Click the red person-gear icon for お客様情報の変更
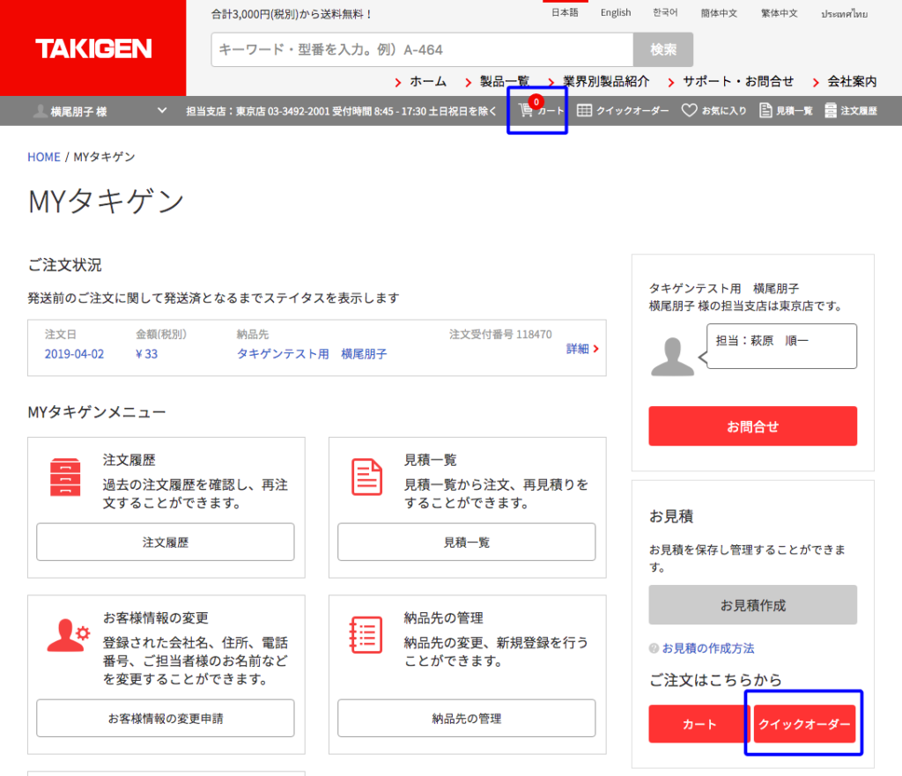This screenshot has width=902, height=776. (x=68, y=635)
